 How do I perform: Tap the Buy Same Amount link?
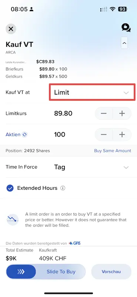coord(113,151)
